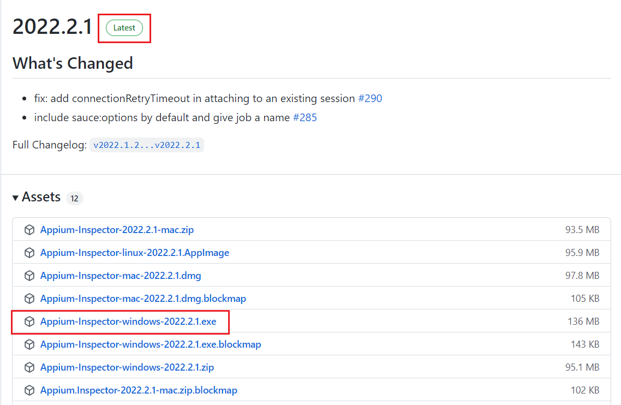Click the package icon beside mac-2022.2.1.dmg.blockmap

(x=29, y=299)
